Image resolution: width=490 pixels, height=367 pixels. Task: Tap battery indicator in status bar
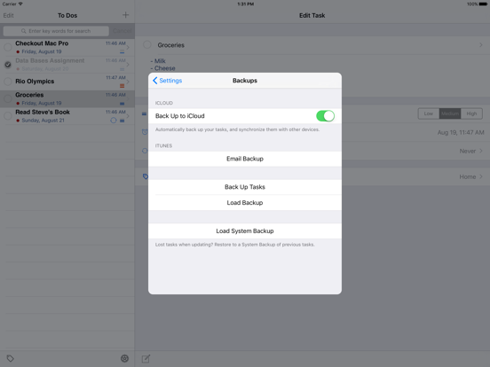pos(483,4)
